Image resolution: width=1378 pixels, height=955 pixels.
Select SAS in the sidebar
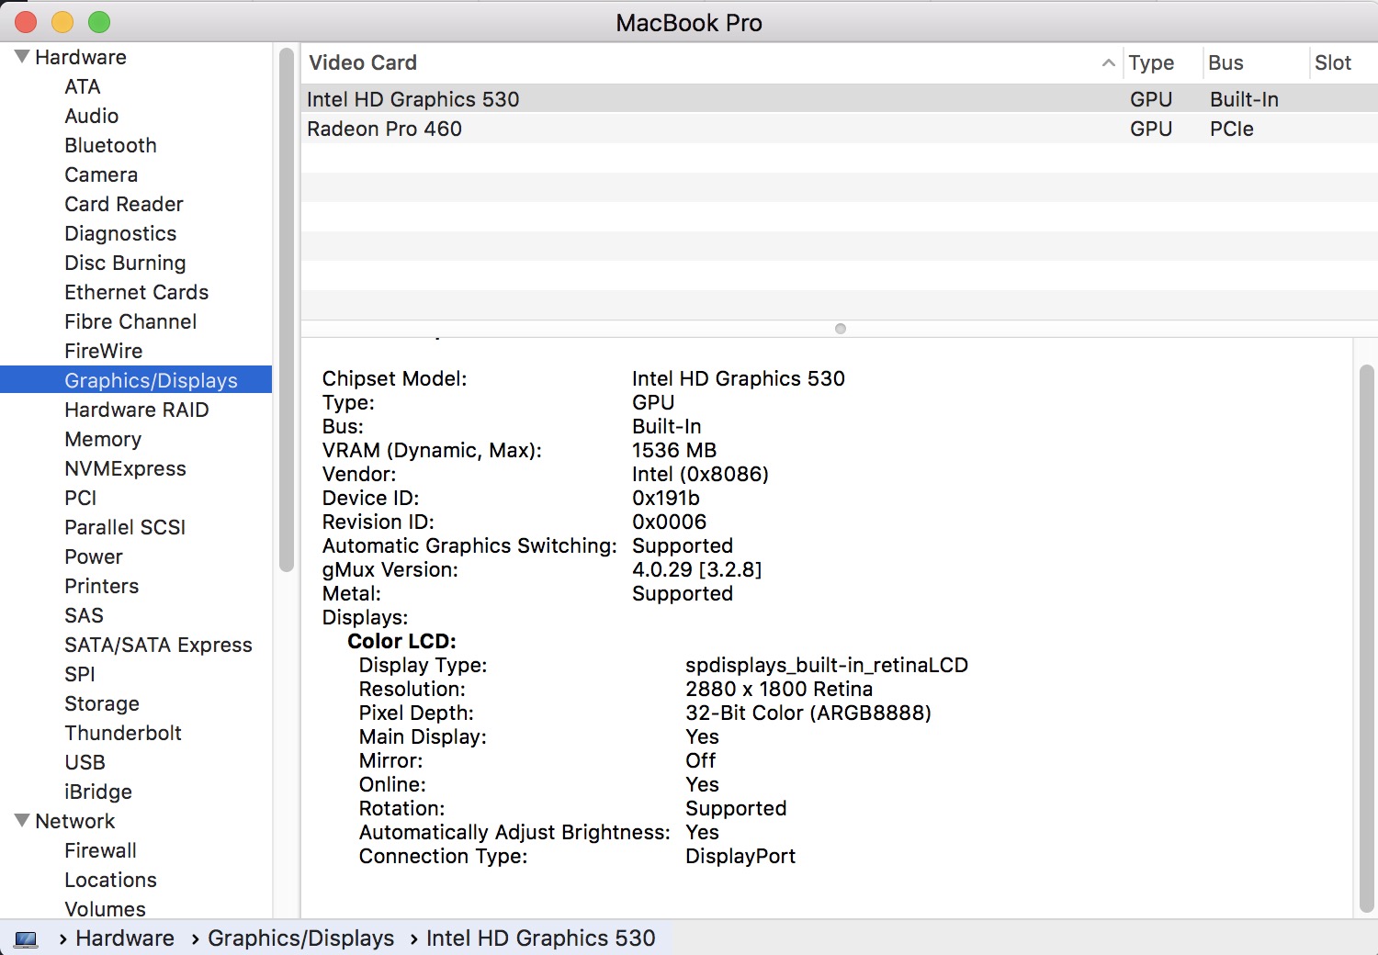click(x=84, y=615)
